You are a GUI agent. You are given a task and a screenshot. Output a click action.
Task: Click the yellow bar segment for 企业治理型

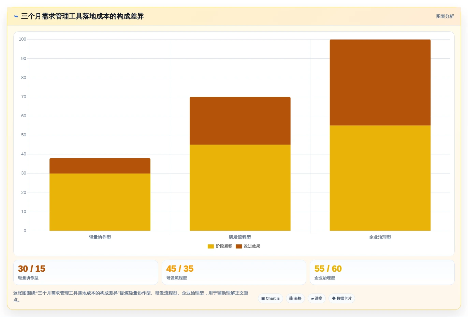380,178
